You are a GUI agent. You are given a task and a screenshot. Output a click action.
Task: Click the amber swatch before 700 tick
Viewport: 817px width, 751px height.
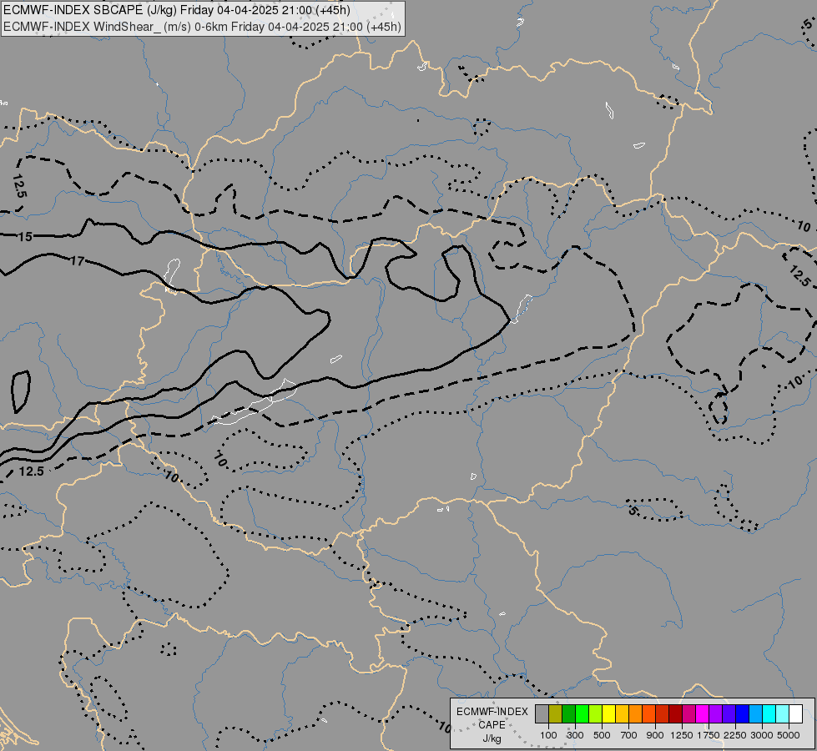point(622,713)
